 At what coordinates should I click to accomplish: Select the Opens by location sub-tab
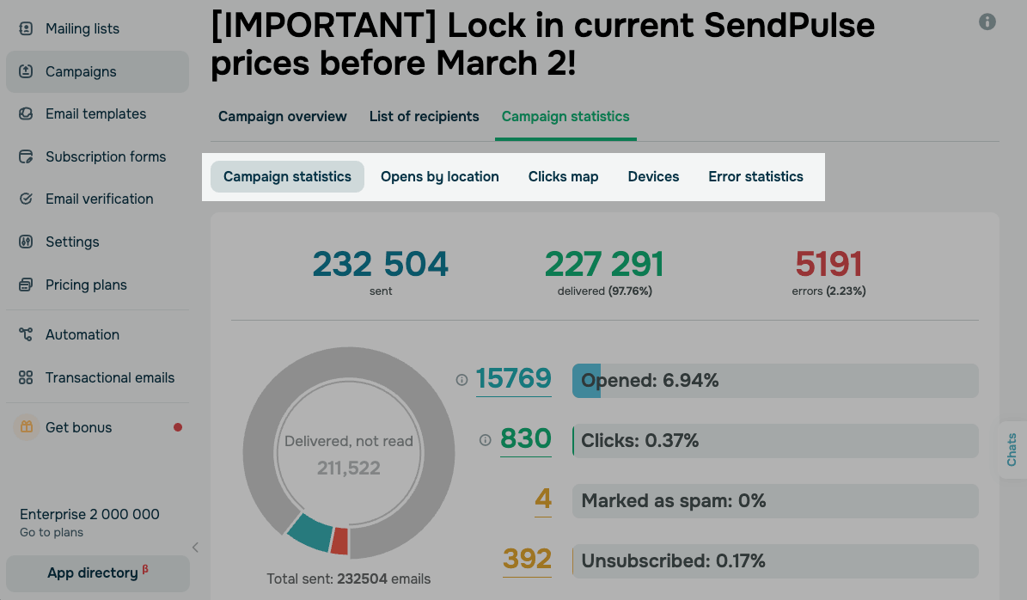(439, 176)
